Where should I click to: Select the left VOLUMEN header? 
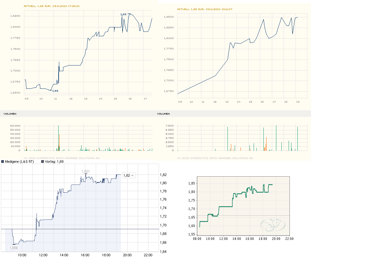point(10,114)
